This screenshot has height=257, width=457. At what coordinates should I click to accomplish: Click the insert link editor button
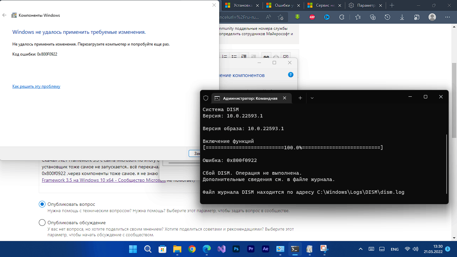266,57
